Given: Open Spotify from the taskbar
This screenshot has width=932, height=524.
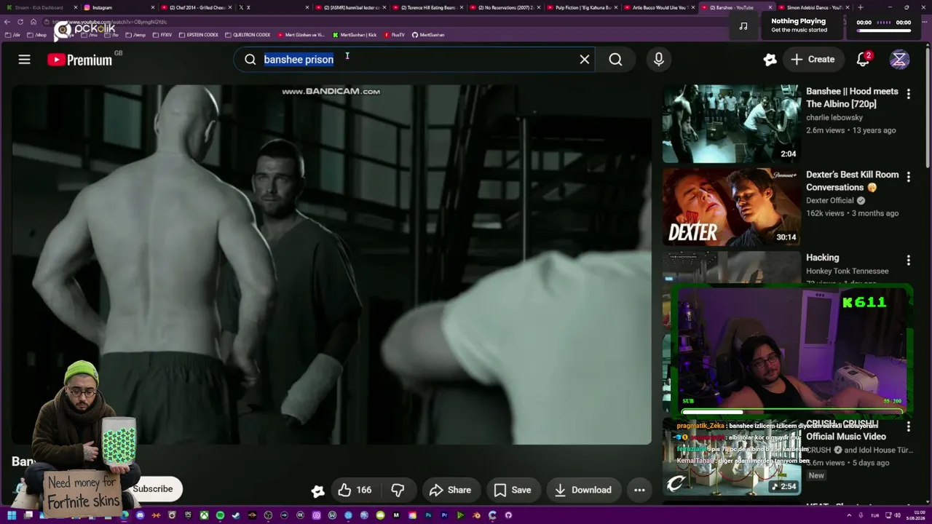Looking at the screenshot, I should click(x=220, y=515).
